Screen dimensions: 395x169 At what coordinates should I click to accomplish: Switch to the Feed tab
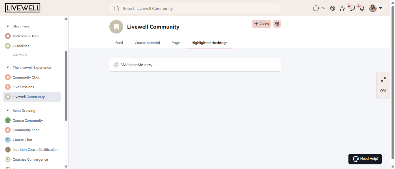click(x=119, y=43)
